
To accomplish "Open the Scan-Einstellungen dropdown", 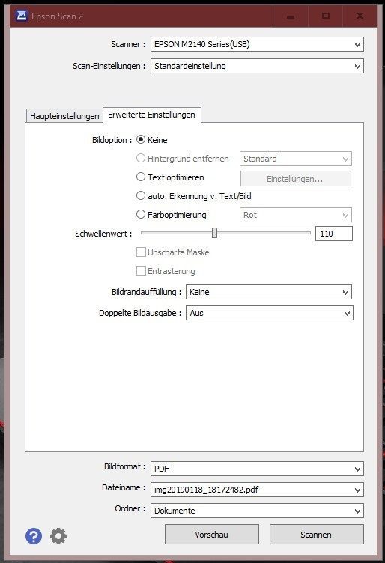I will 257,66.
